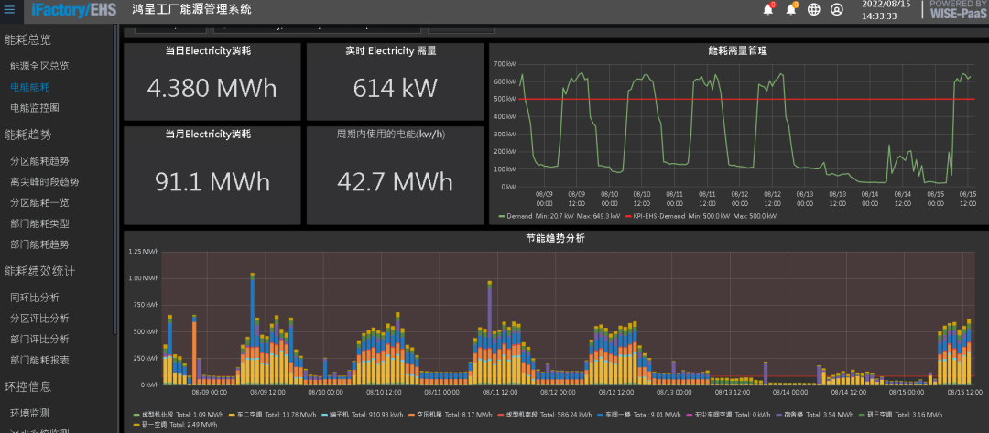Screen dimensions: 989x433
Task: Open the orange-badge notification bell
Action: (791, 10)
